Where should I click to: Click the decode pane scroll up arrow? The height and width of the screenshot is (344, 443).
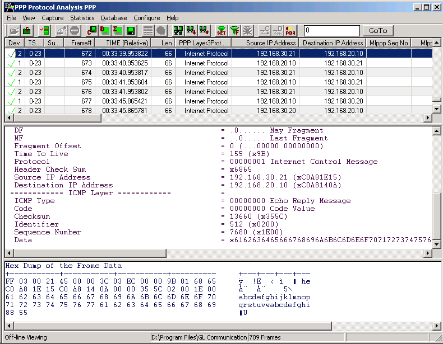click(436, 131)
